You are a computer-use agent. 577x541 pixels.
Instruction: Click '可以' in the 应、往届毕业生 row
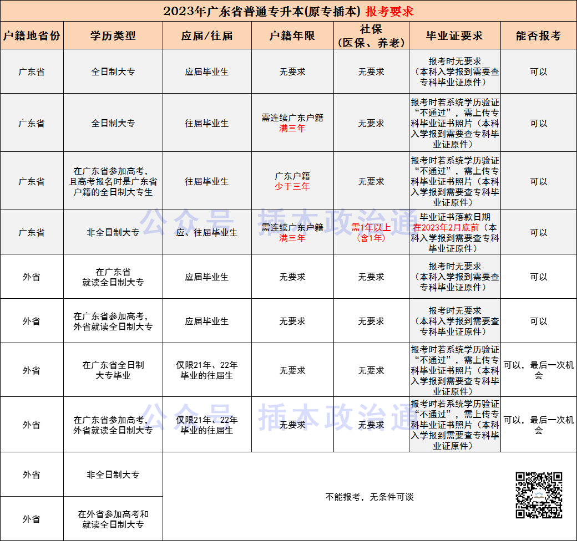coord(539,232)
